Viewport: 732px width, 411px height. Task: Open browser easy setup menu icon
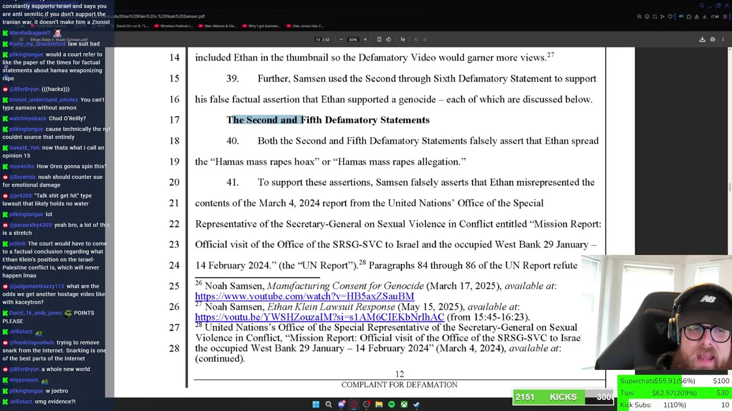[x=725, y=17]
